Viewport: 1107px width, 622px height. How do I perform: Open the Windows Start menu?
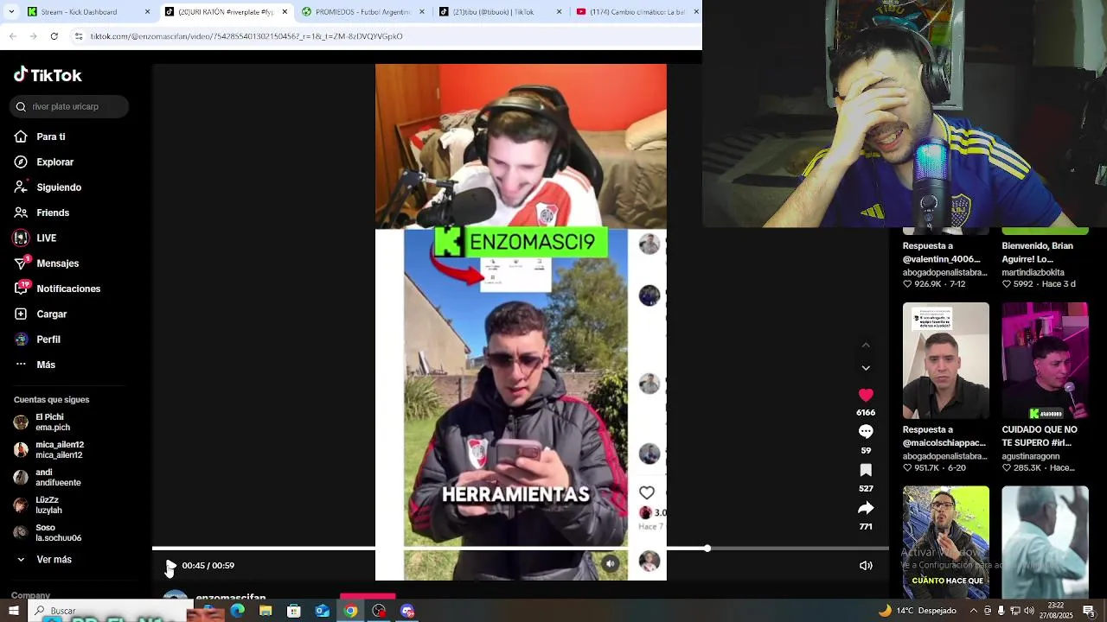[12, 611]
